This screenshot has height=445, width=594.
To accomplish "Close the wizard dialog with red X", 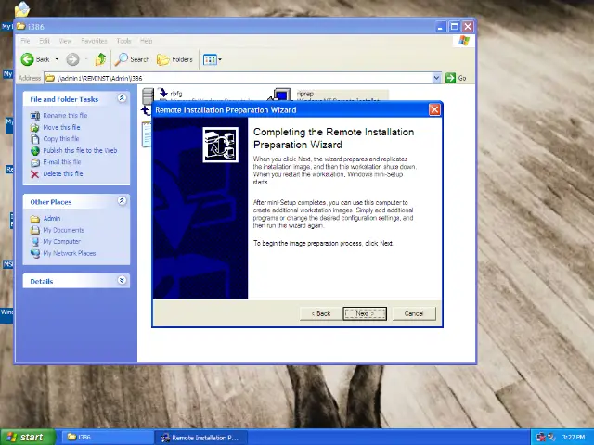I will coord(434,109).
